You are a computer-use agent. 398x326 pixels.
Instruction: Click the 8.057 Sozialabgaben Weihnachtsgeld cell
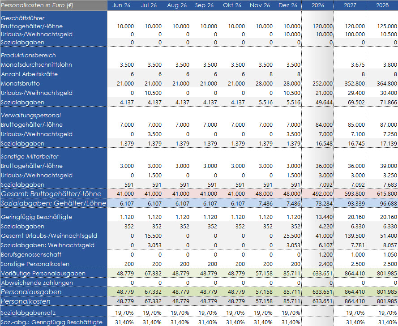click(390, 245)
